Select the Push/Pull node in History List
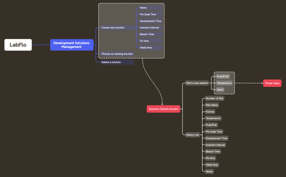 point(211,125)
